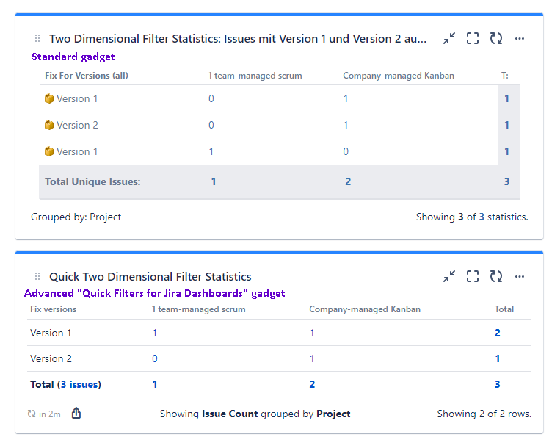
Task: Grab drag handle of Two Dimensional Filter Statistics gadget
Action: pyautogui.click(x=37, y=38)
